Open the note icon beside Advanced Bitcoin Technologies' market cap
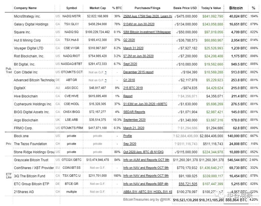Image resolution: width=261 pixels, height=206 pixels. [x=106, y=80]
